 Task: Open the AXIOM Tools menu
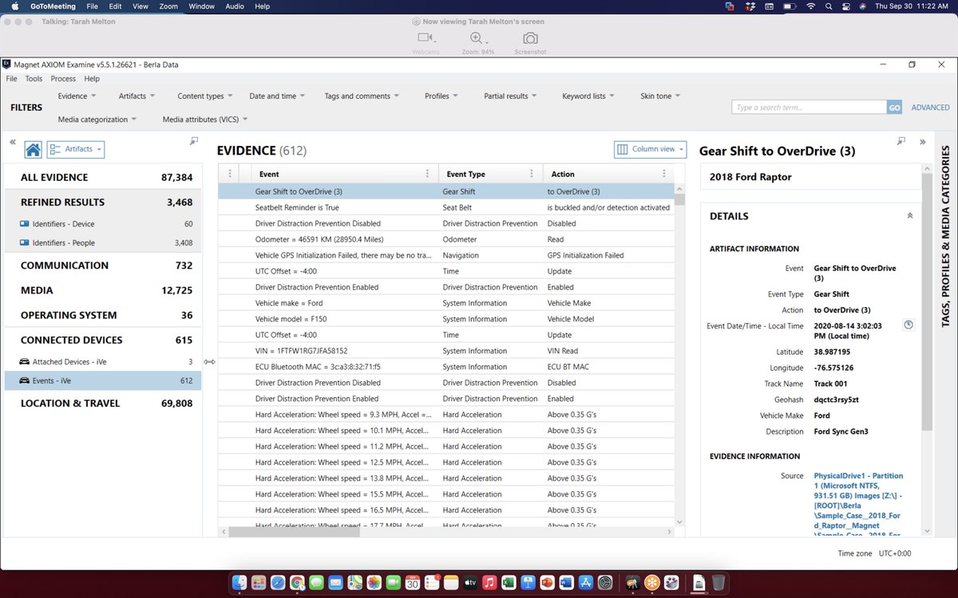pos(34,79)
